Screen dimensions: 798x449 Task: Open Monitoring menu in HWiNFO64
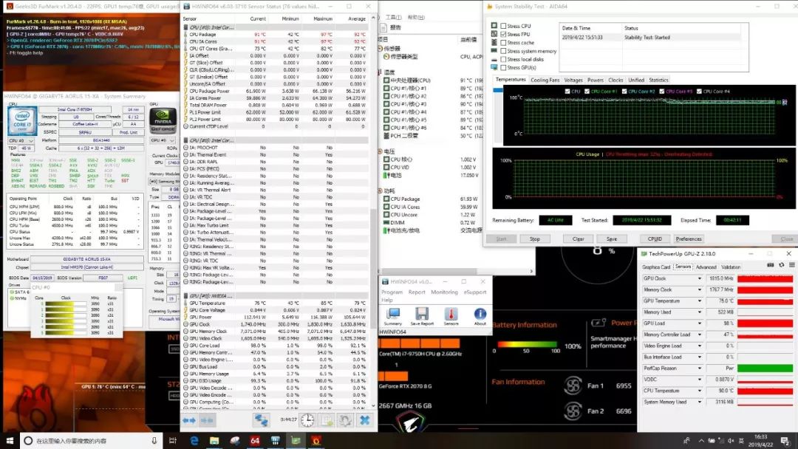(444, 292)
